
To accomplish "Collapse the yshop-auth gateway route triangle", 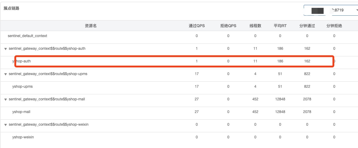I will [x=5, y=49].
